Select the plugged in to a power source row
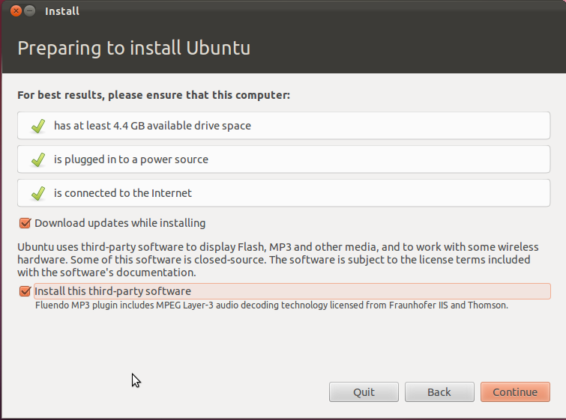566x420 pixels. click(283, 159)
